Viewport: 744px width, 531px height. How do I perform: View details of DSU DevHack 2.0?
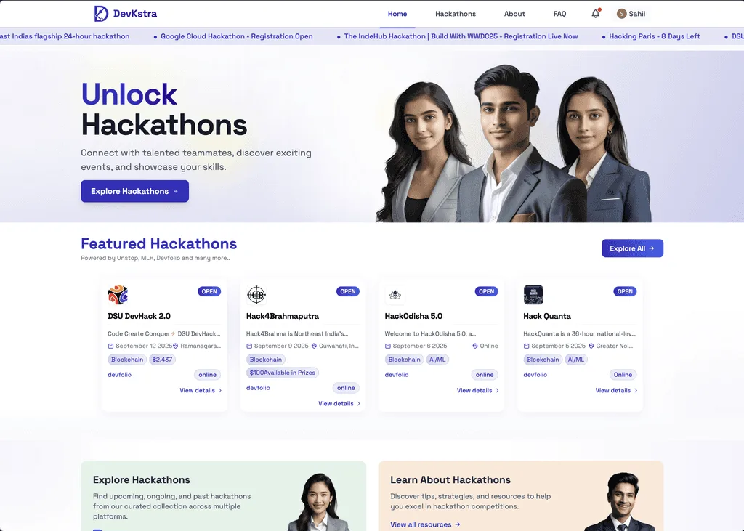pos(201,390)
